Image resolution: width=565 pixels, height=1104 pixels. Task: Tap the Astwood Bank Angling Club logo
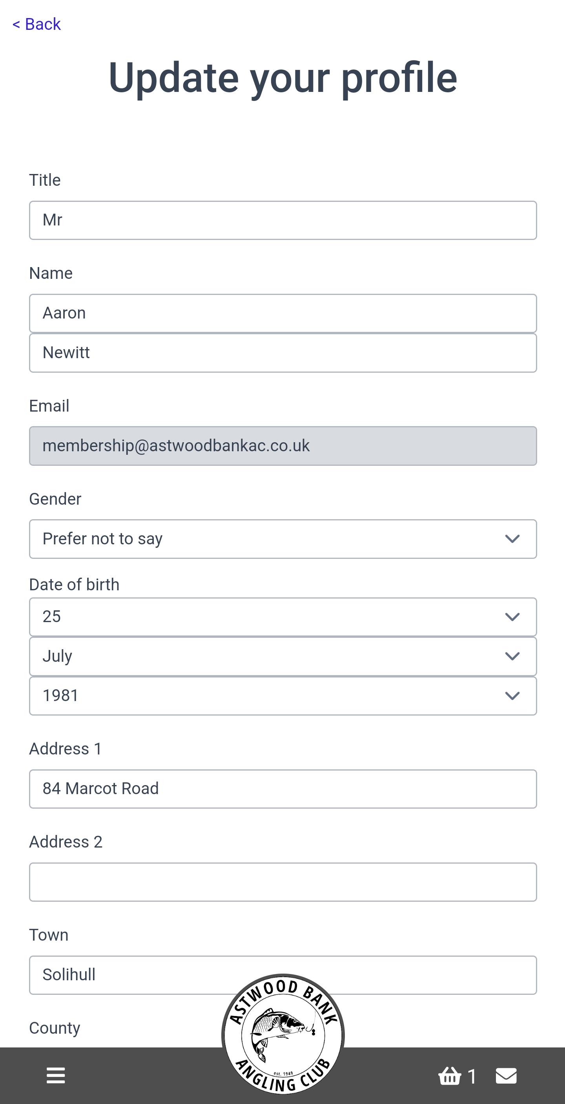click(283, 1034)
